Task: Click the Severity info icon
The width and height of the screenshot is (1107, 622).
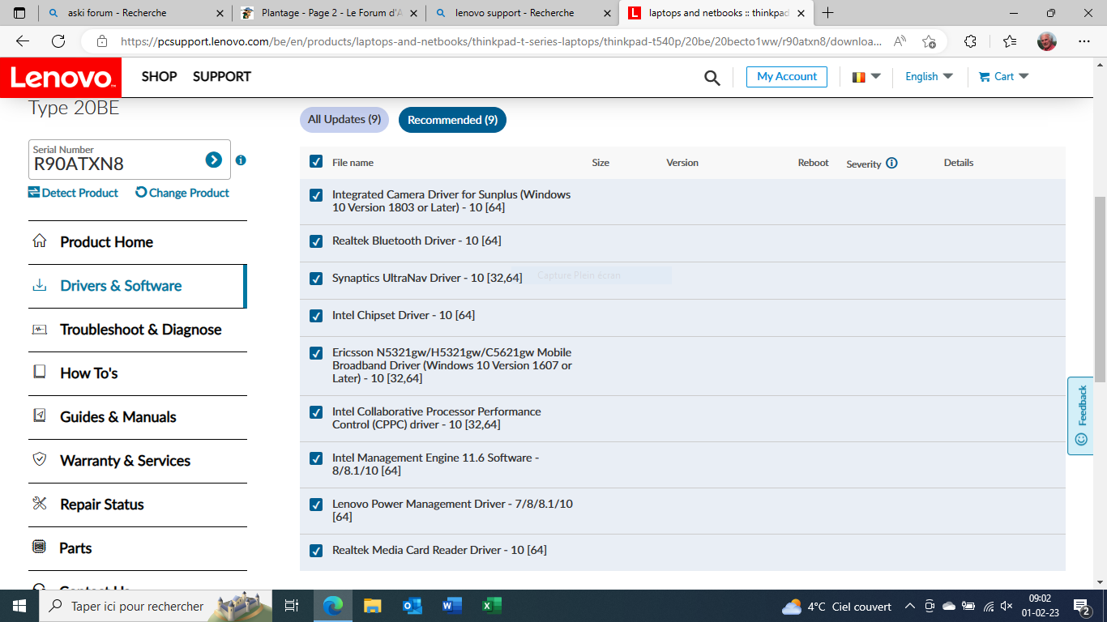Action: (x=892, y=163)
